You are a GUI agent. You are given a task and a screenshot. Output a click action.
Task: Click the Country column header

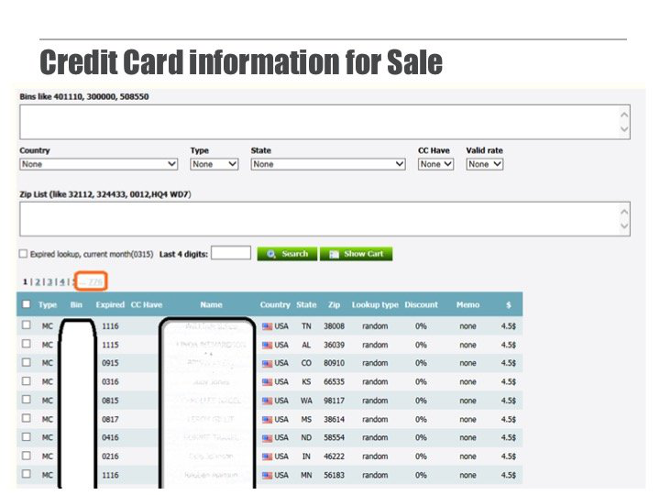coord(275,304)
